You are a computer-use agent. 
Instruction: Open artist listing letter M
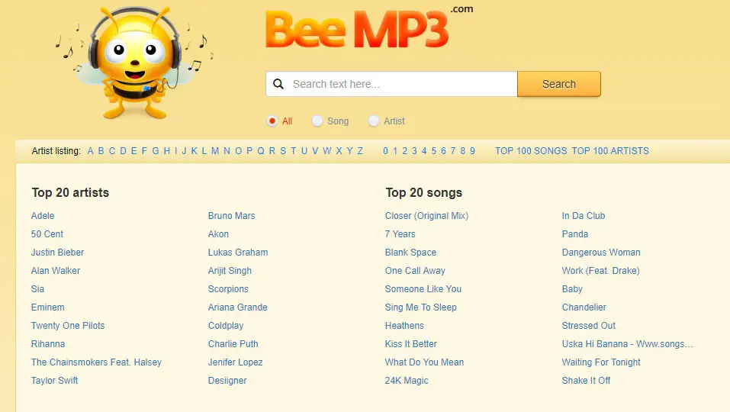pos(215,151)
